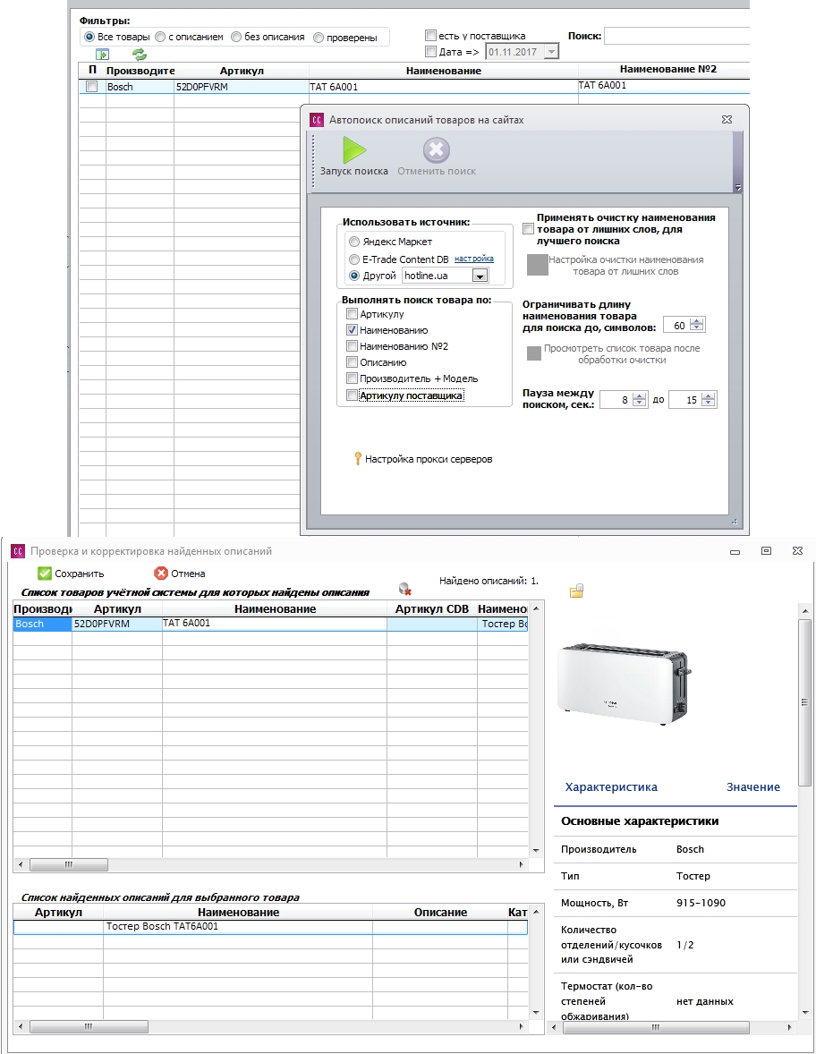
Task: Select the проверены filter
Action: point(319,38)
